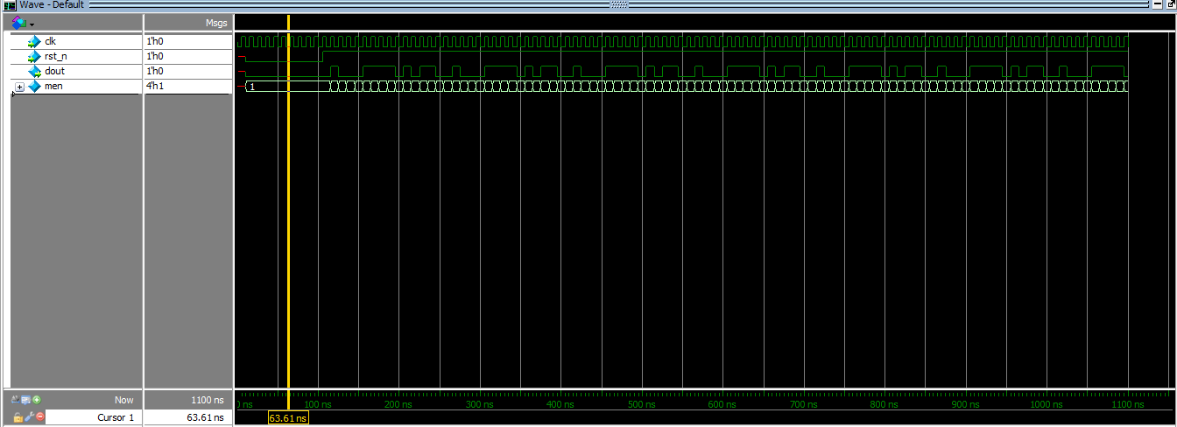Image resolution: width=1177 pixels, height=427 pixels.
Task: Select the rst_n signal name
Action: (x=55, y=56)
